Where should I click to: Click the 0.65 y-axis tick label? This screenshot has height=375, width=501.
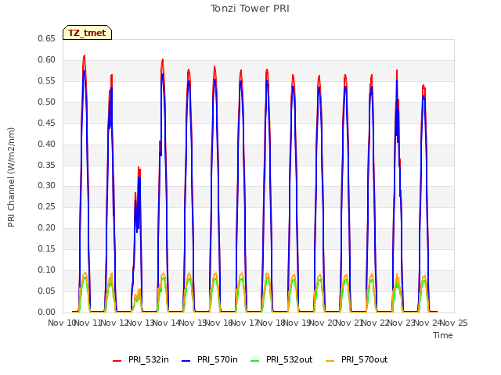click(x=46, y=38)
